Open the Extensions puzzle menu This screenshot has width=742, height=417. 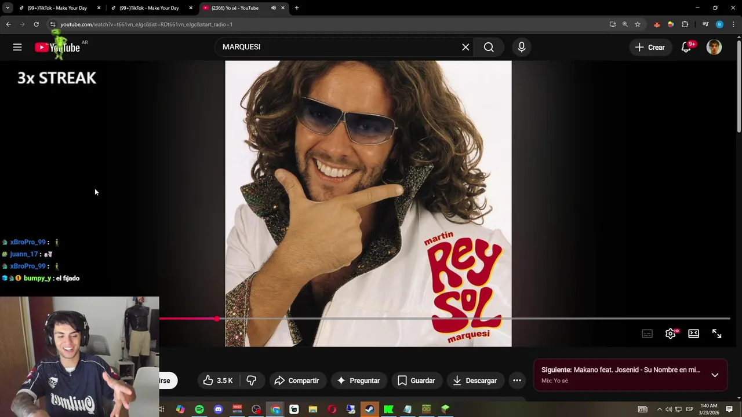coord(685,24)
